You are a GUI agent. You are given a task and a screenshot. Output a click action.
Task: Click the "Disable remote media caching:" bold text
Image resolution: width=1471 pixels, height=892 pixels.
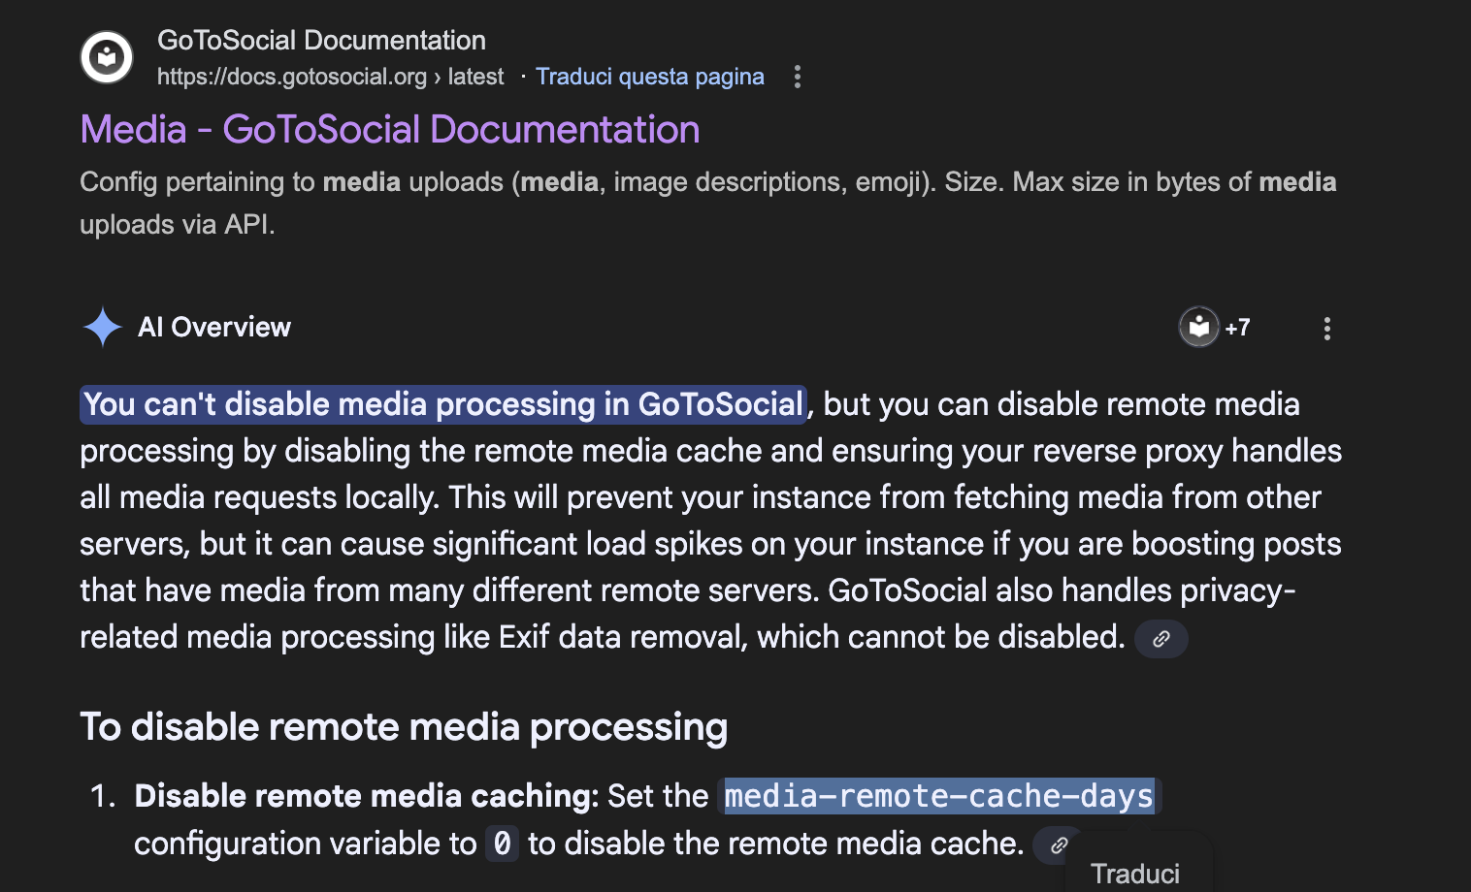pos(367,796)
